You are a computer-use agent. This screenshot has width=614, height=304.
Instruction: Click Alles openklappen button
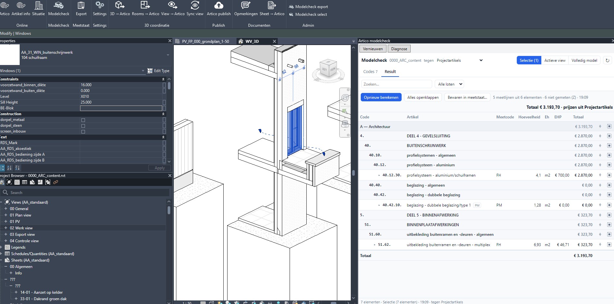pos(423,97)
